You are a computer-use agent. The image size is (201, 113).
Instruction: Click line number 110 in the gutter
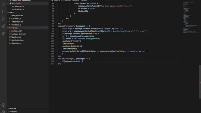point(53,59)
